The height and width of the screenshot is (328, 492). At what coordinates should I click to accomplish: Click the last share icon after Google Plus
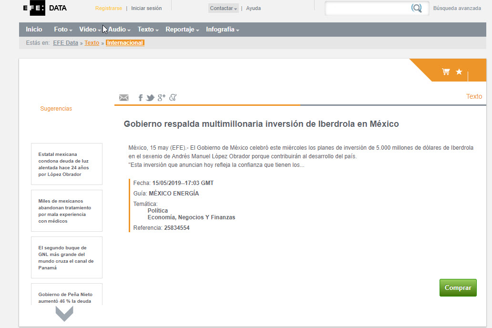[173, 98]
